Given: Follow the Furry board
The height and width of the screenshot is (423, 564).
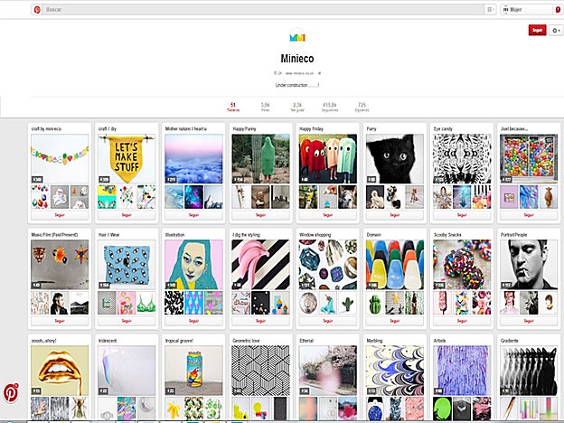Looking at the screenshot, I should click(395, 215).
